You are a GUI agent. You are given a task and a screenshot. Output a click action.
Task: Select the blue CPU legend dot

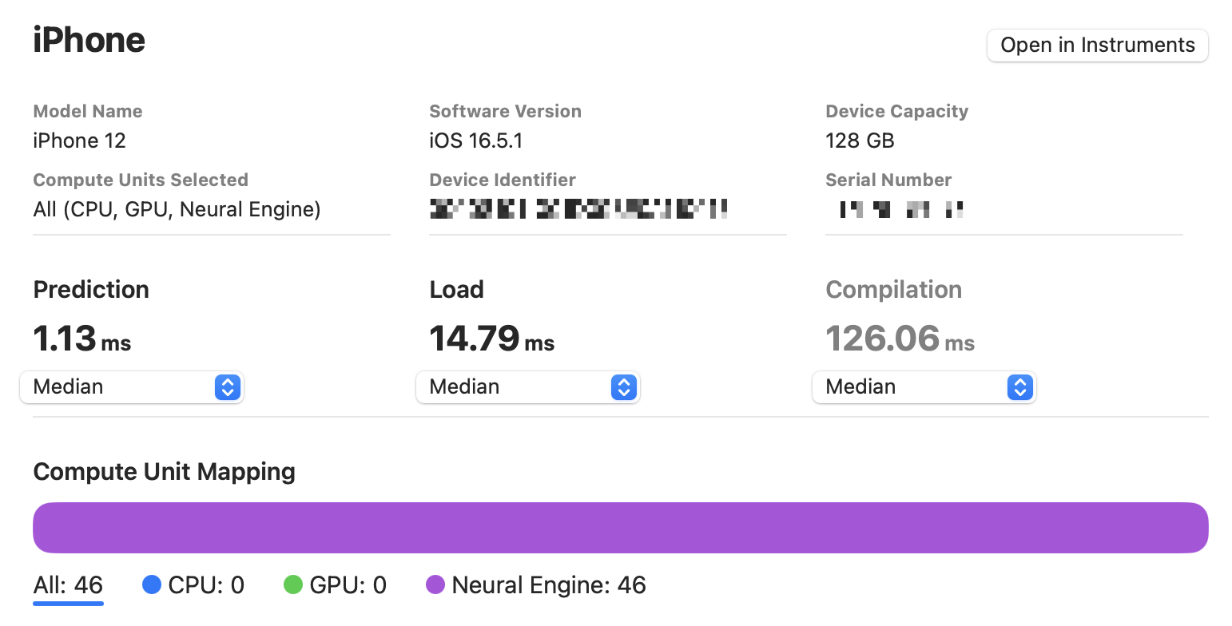(x=151, y=584)
